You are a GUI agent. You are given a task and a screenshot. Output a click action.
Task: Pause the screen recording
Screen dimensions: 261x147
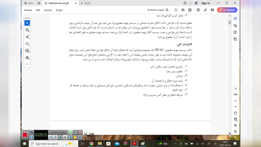point(31,137)
